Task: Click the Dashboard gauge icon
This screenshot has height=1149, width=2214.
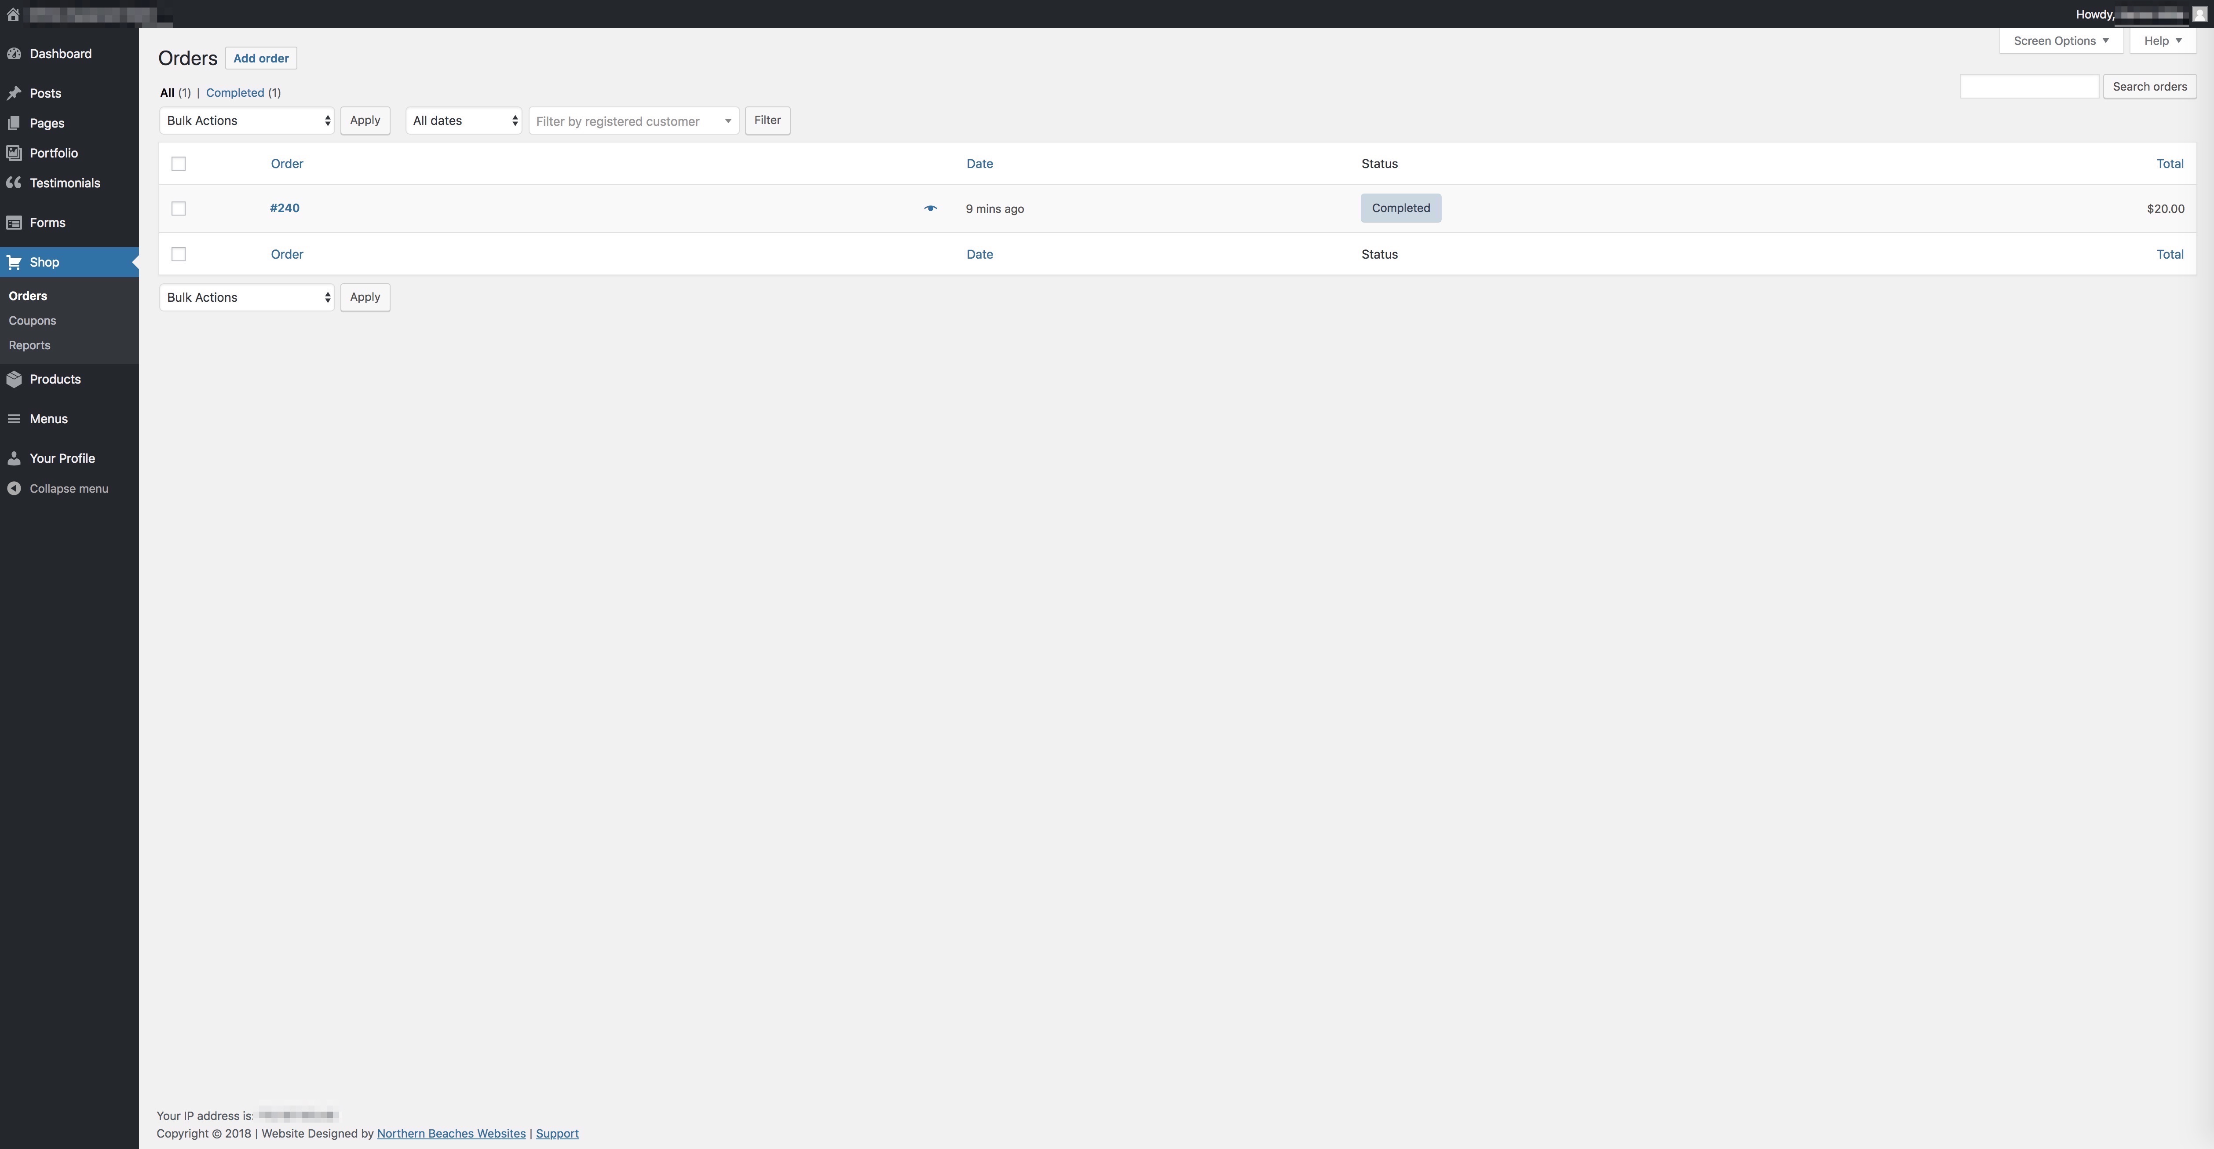Action: (x=14, y=53)
